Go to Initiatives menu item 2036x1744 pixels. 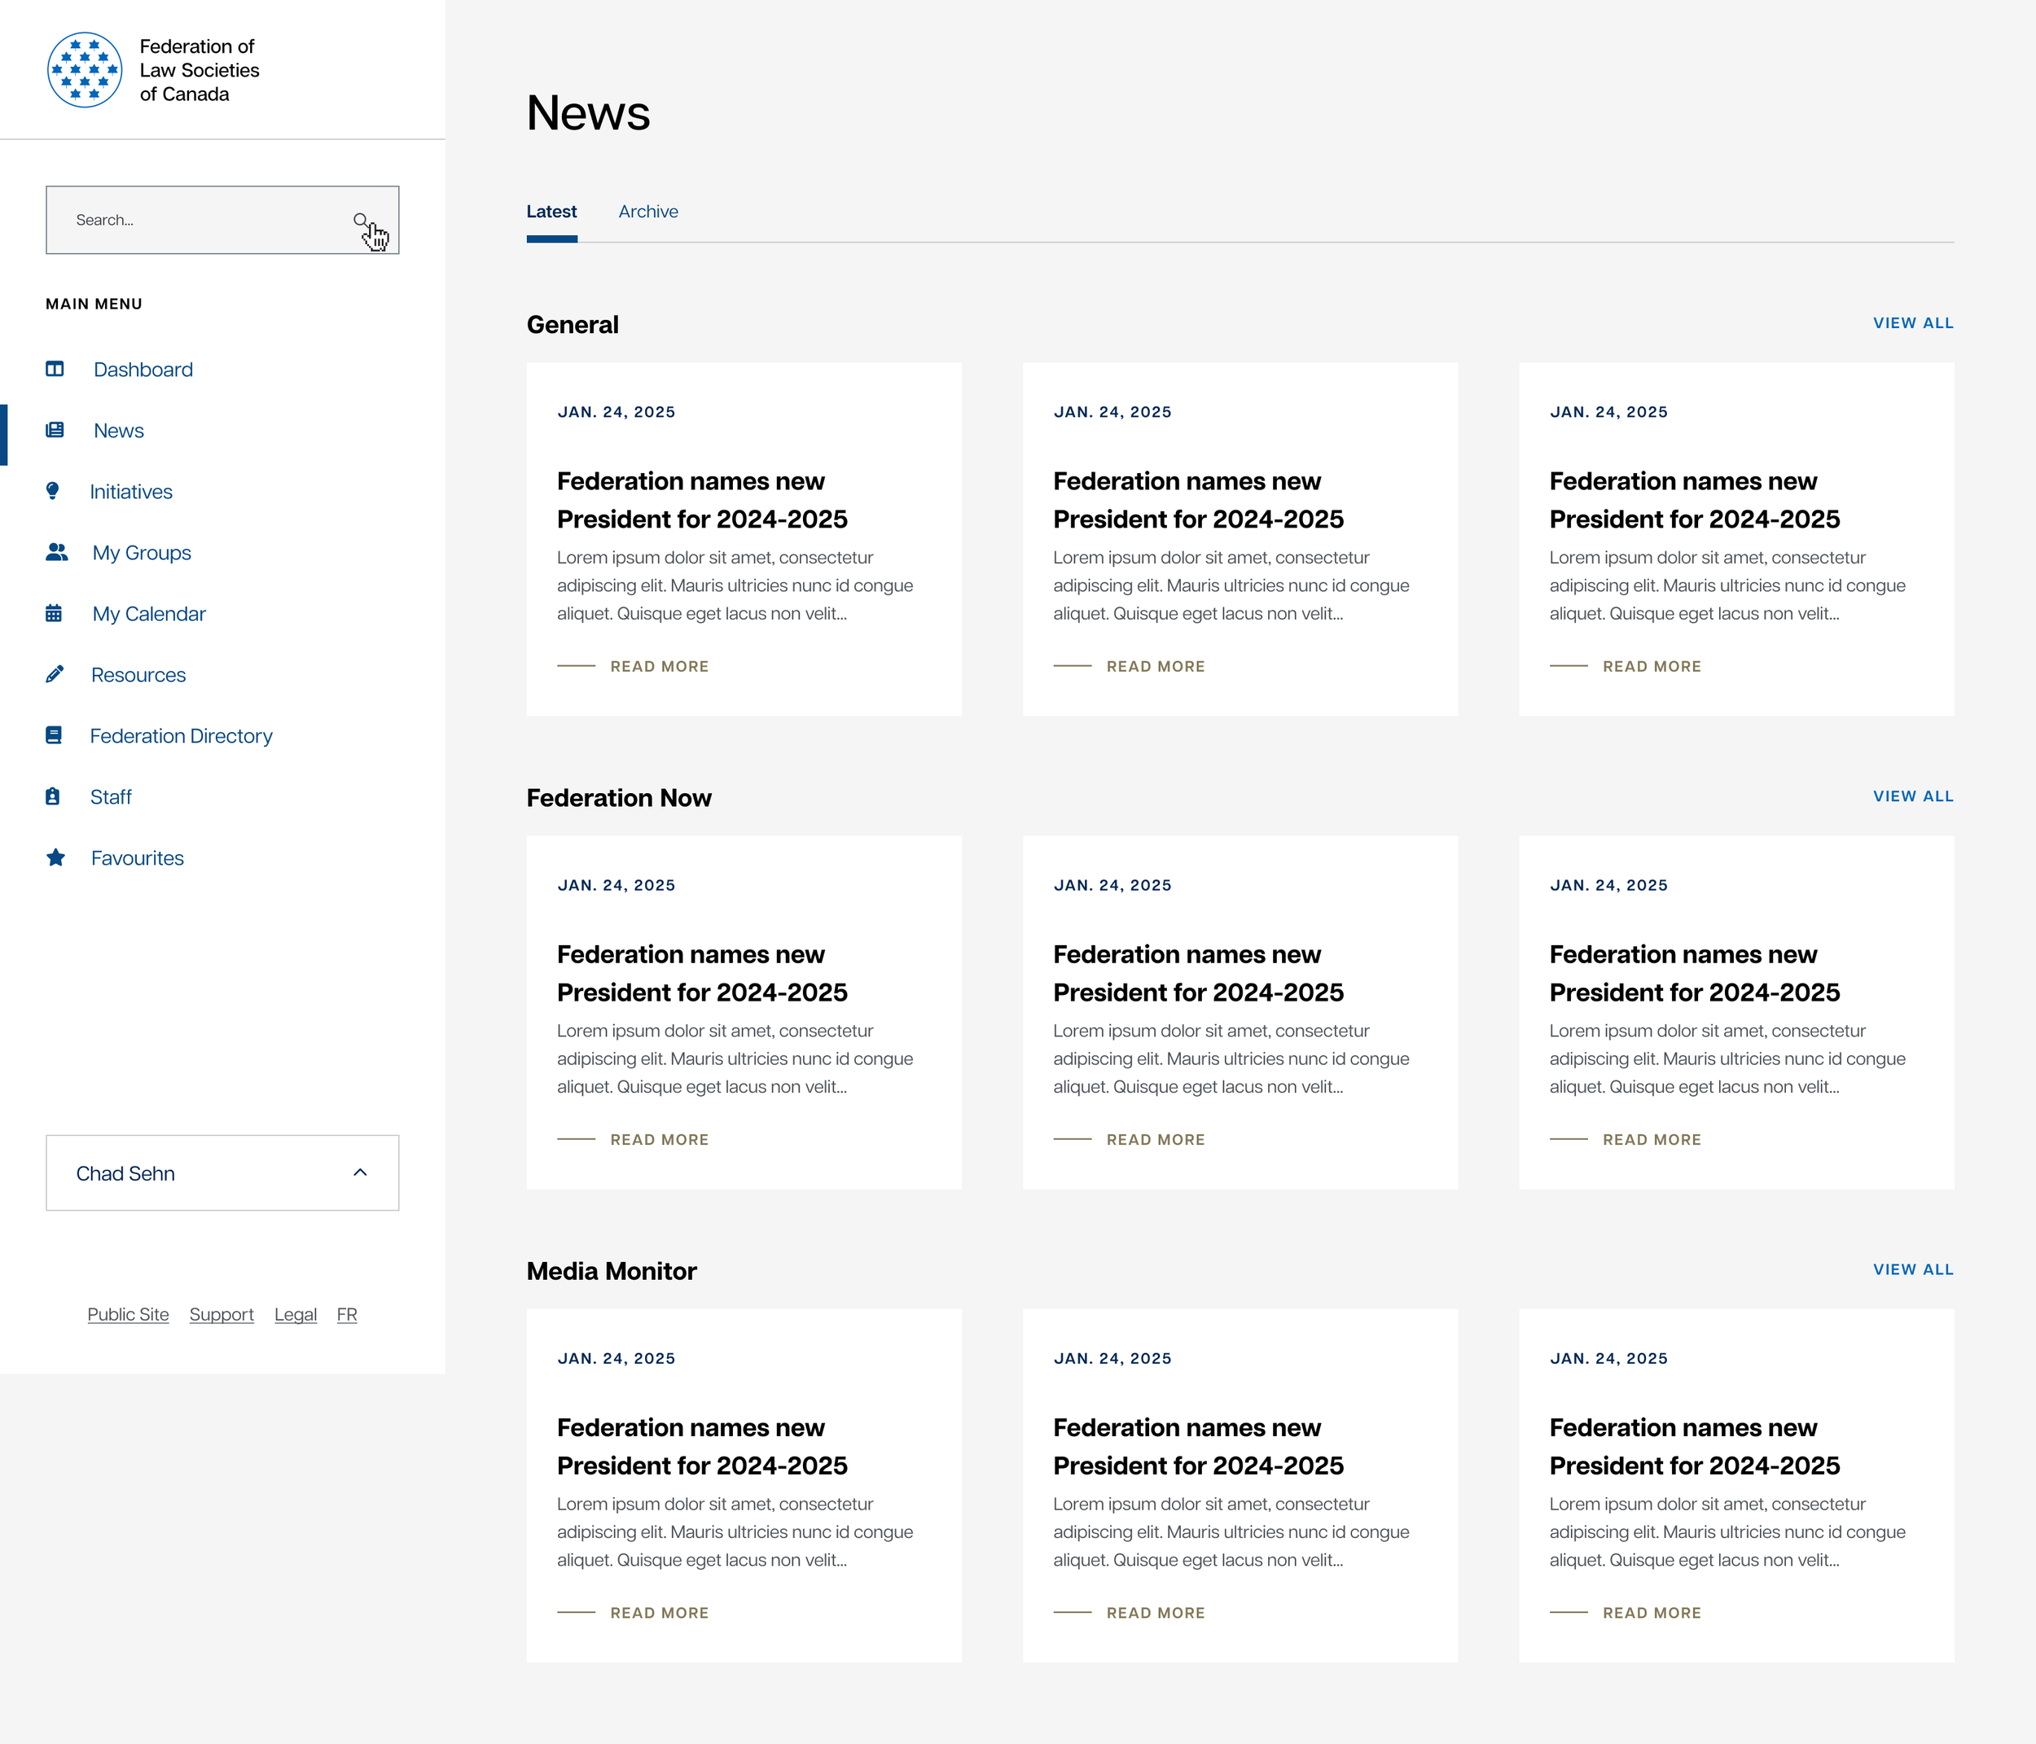[130, 491]
